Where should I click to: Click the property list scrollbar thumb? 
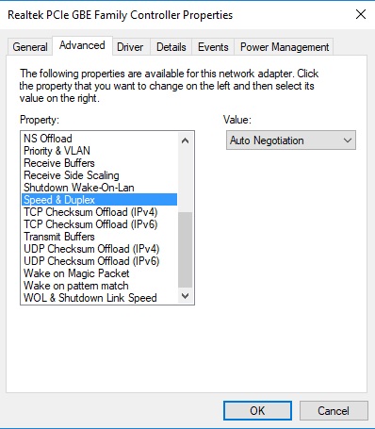point(186,250)
